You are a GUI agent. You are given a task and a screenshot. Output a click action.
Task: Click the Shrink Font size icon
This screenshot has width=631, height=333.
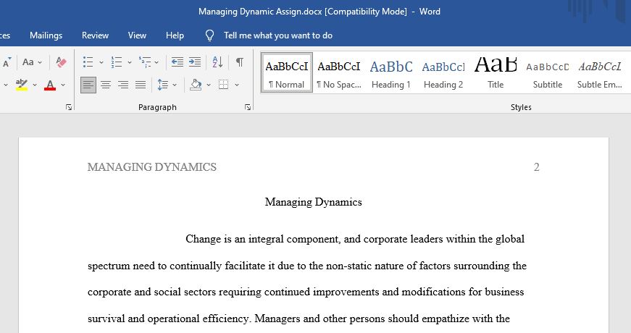[7, 62]
